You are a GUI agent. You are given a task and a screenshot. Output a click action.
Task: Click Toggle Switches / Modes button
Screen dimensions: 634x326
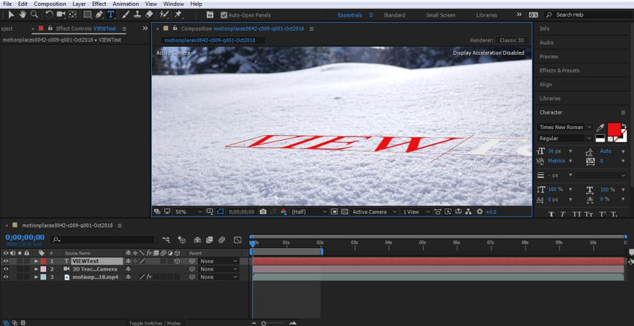155,322
